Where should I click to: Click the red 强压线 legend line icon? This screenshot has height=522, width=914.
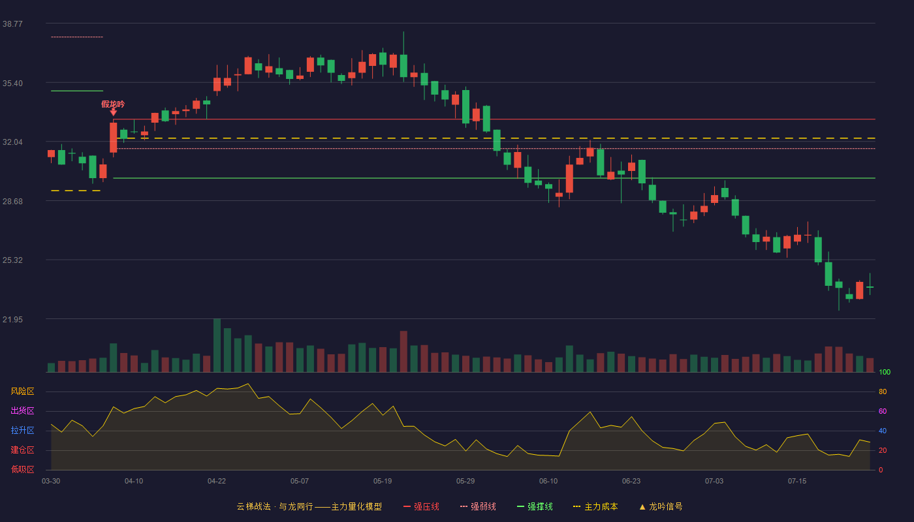pos(407,506)
